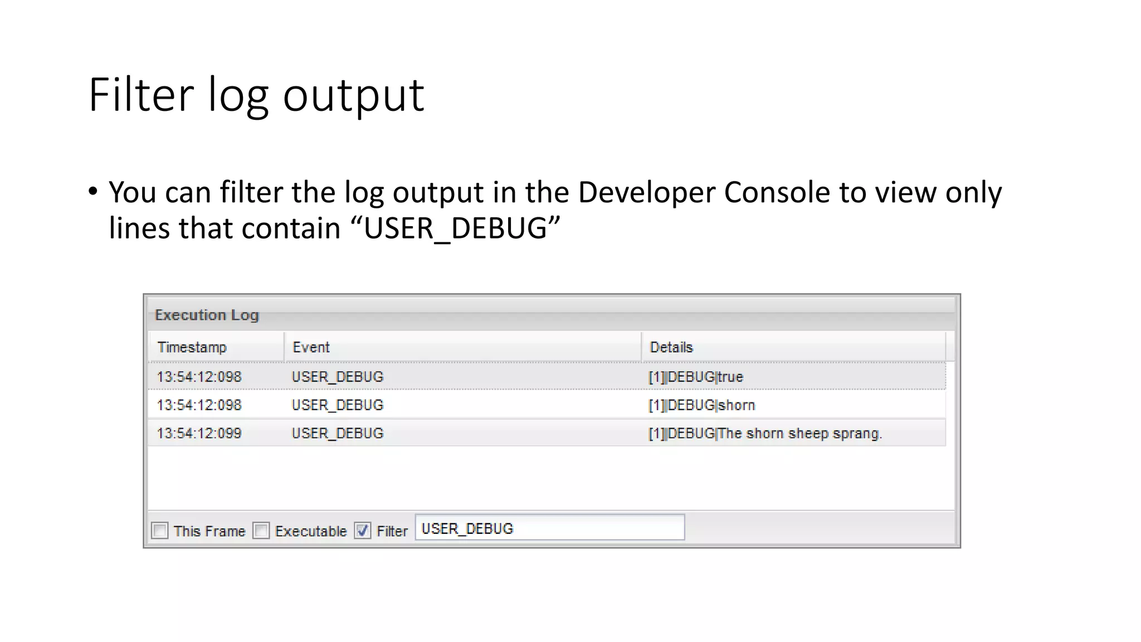This screenshot has height=642, width=1141.
Task: Click the Filter input containing USER_DEBUG
Action: click(550, 528)
